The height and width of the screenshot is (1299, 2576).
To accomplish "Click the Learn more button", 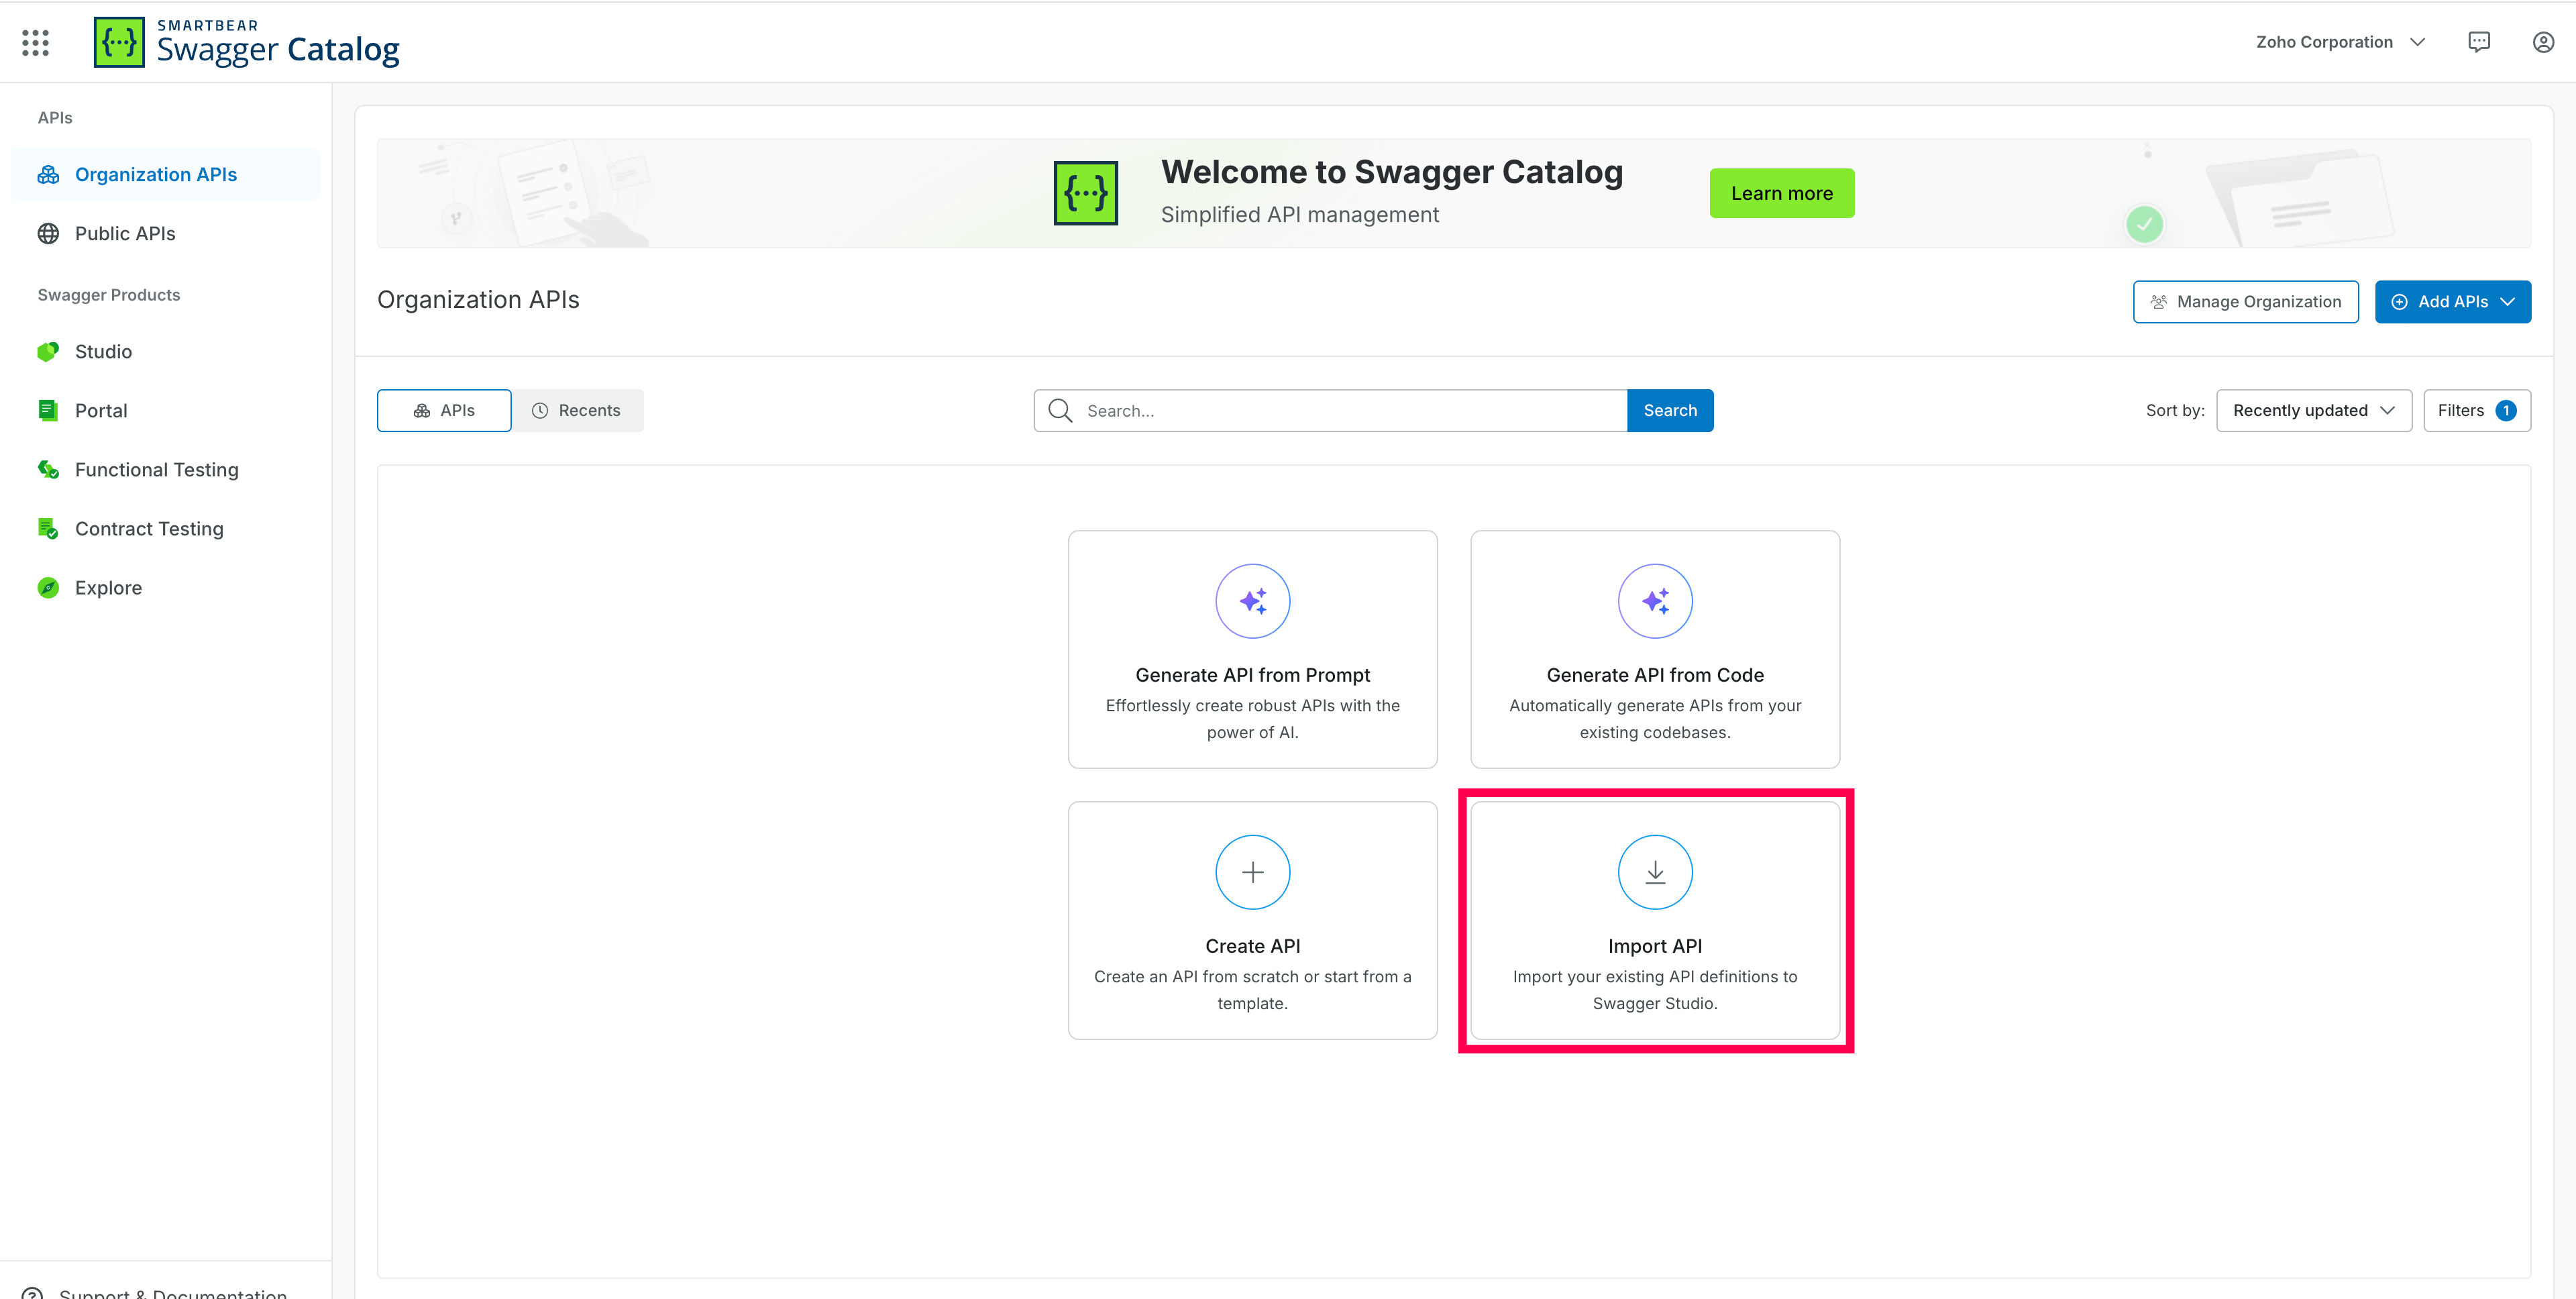I will click(x=1781, y=194).
